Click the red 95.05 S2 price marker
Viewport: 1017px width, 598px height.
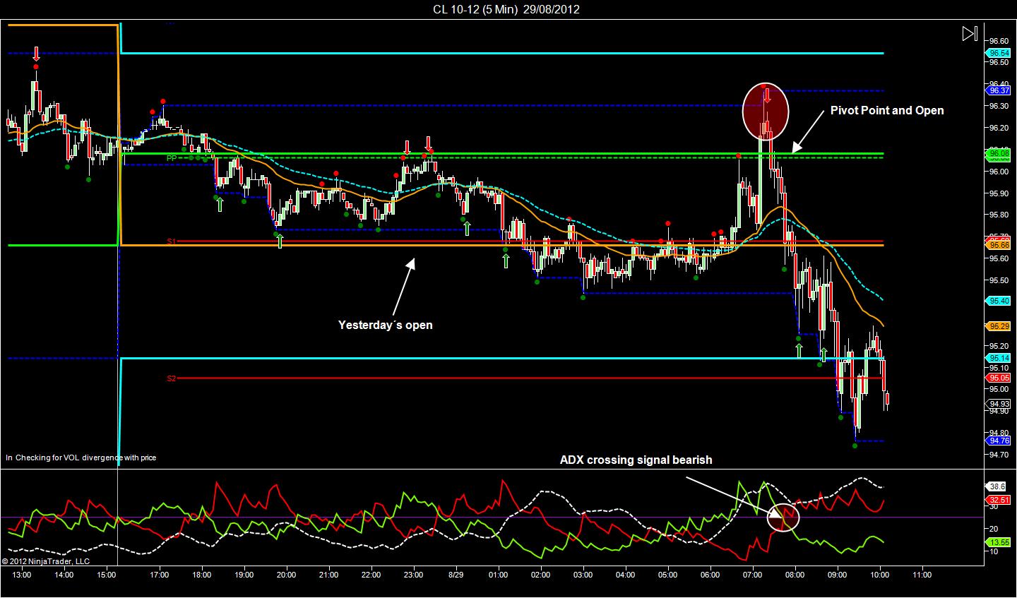pyautogui.click(x=998, y=378)
